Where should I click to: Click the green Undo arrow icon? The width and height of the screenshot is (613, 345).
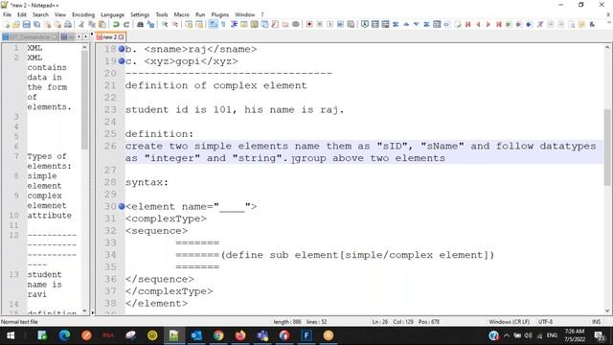(x=116, y=24)
